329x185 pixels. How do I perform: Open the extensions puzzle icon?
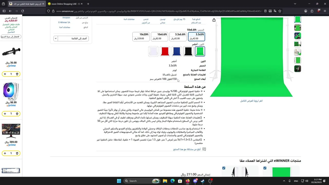pyautogui.click(x=312, y=11)
